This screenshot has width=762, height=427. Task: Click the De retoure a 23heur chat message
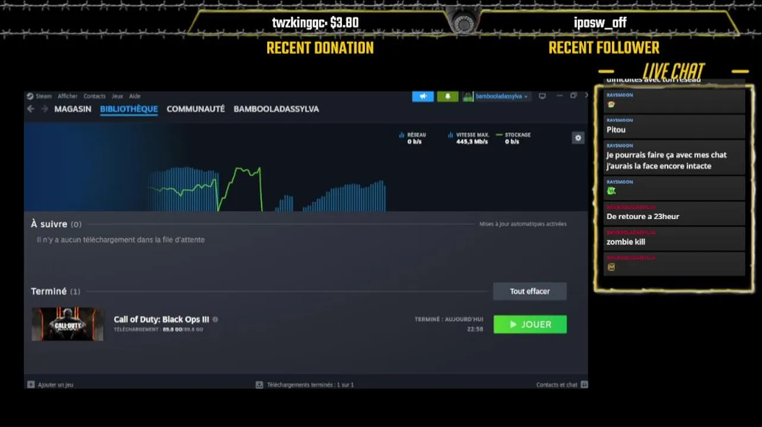[x=675, y=213]
